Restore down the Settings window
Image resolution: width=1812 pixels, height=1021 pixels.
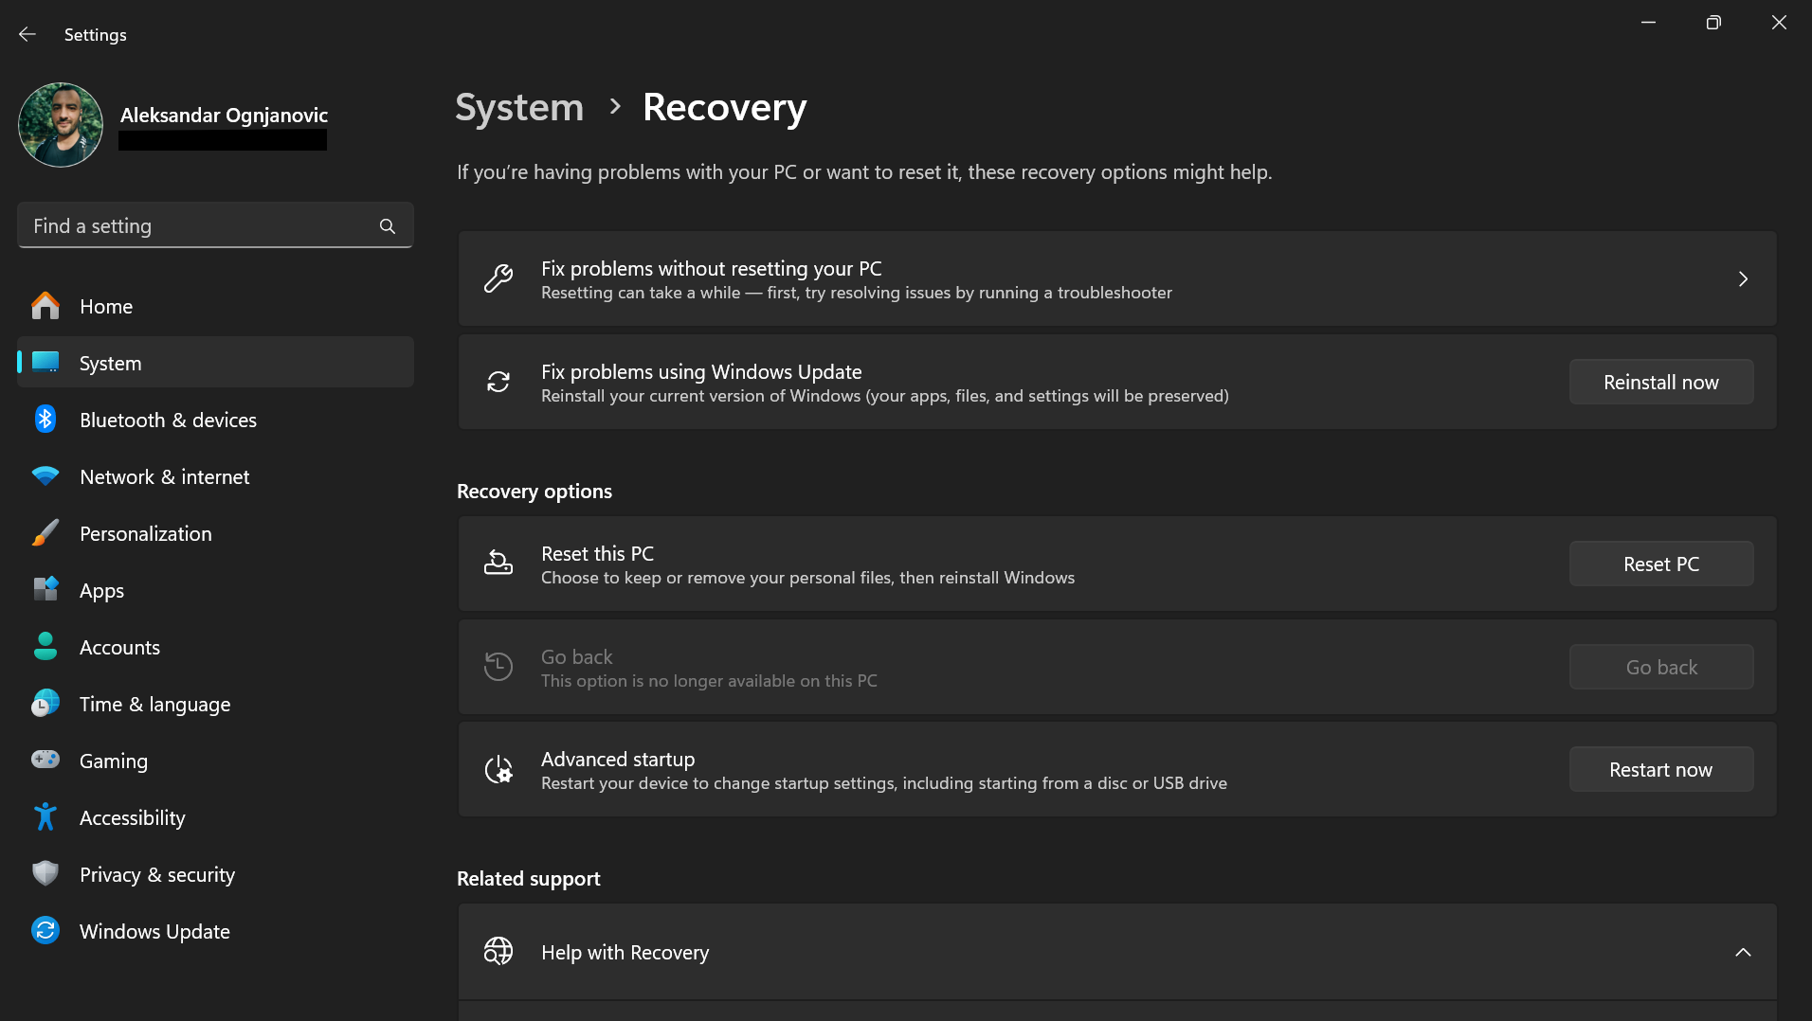tap(1713, 23)
